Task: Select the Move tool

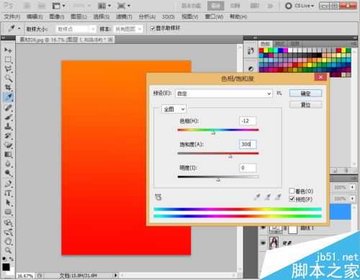Action: 8,50
